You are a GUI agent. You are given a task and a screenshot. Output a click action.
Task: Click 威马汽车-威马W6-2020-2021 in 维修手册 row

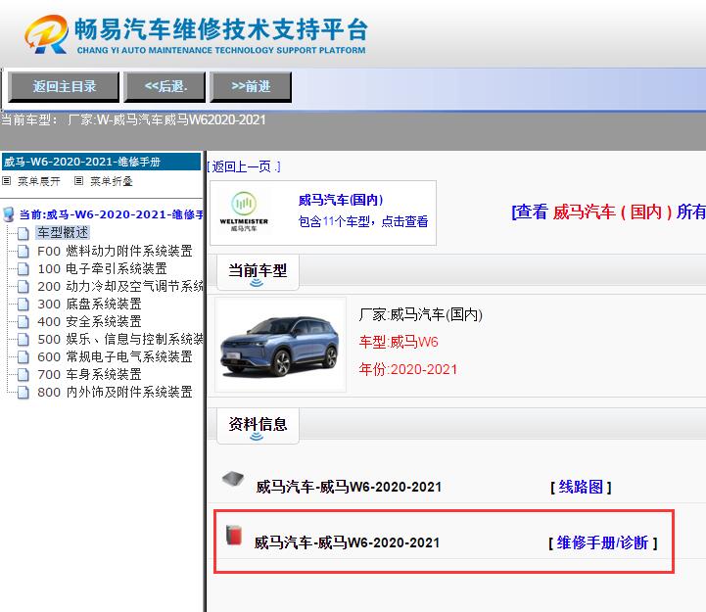(347, 542)
